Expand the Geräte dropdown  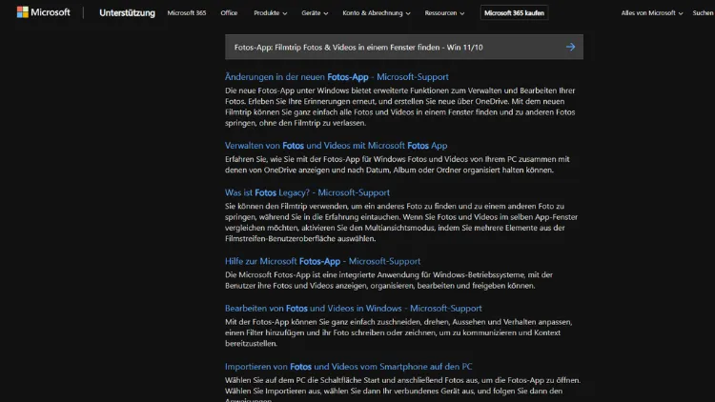coord(315,12)
